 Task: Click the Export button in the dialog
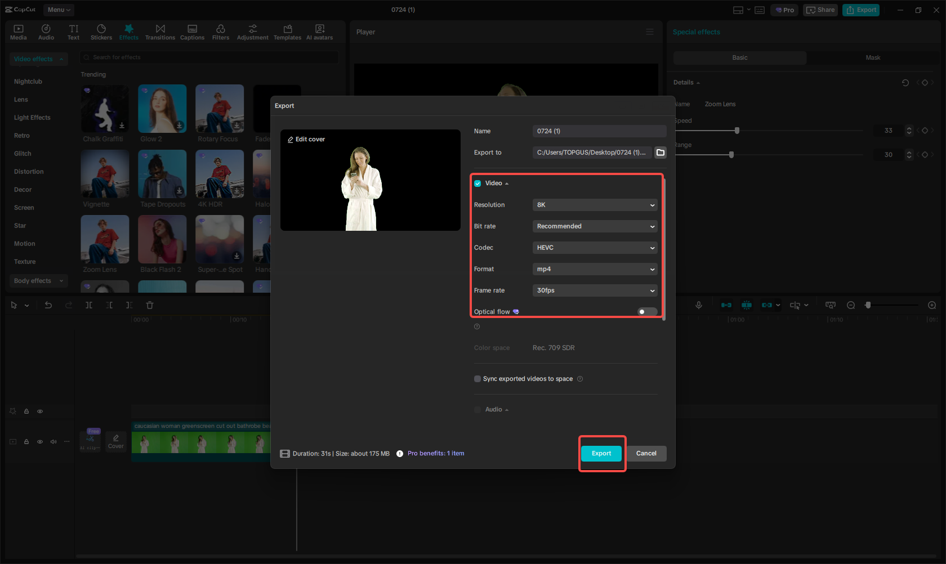(601, 453)
